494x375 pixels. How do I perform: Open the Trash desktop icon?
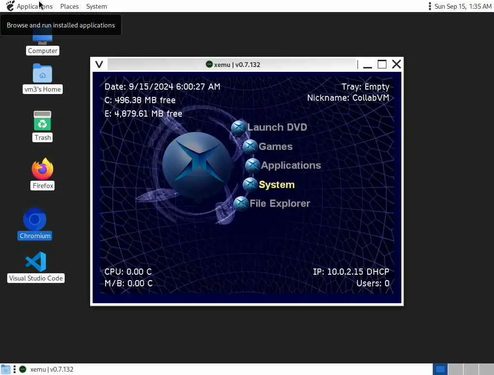point(42,126)
